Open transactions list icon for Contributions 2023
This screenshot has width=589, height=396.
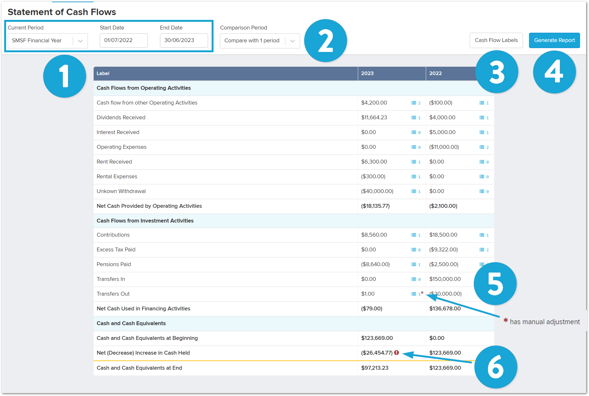point(414,235)
